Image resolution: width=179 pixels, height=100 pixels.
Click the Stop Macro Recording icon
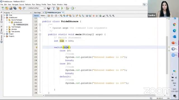coord(97,16)
